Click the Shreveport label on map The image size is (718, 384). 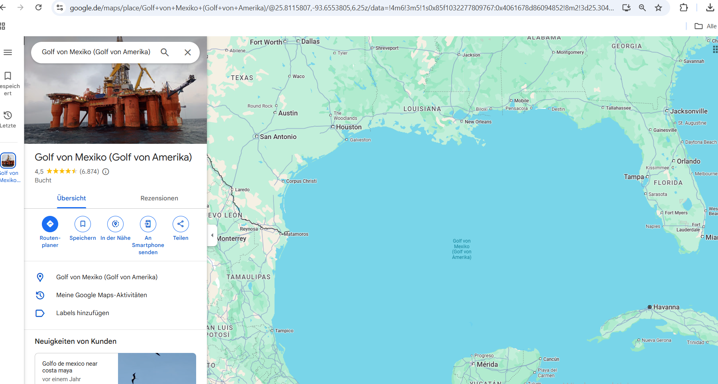click(x=387, y=48)
